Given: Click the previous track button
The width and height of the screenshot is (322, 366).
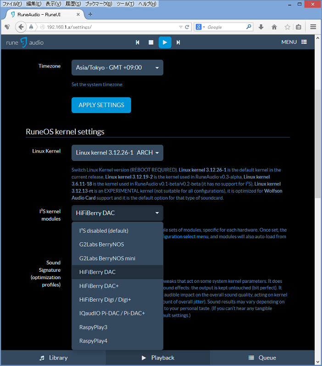Looking at the screenshot, I should [x=138, y=42].
